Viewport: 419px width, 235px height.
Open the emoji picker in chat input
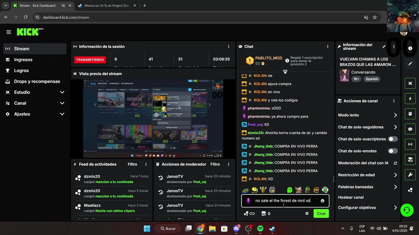(322, 201)
